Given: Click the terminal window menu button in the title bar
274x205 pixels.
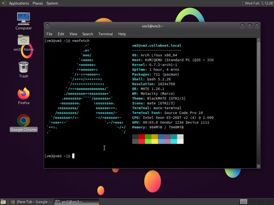Looking at the screenshot, I should click(x=47, y=26).
